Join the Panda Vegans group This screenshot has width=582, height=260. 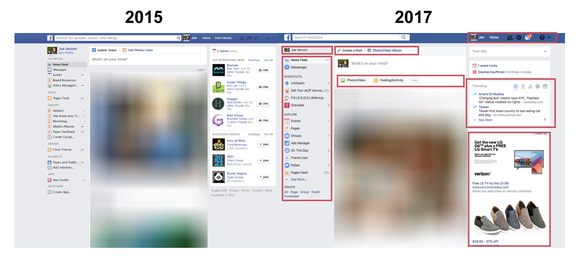(x=263, y=177)
